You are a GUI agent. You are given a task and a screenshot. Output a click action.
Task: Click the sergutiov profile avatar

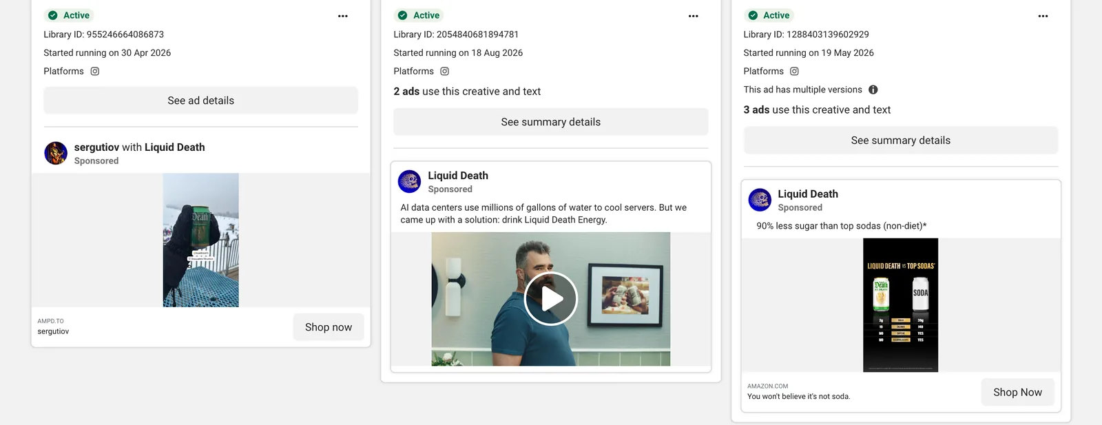[56, 153]
